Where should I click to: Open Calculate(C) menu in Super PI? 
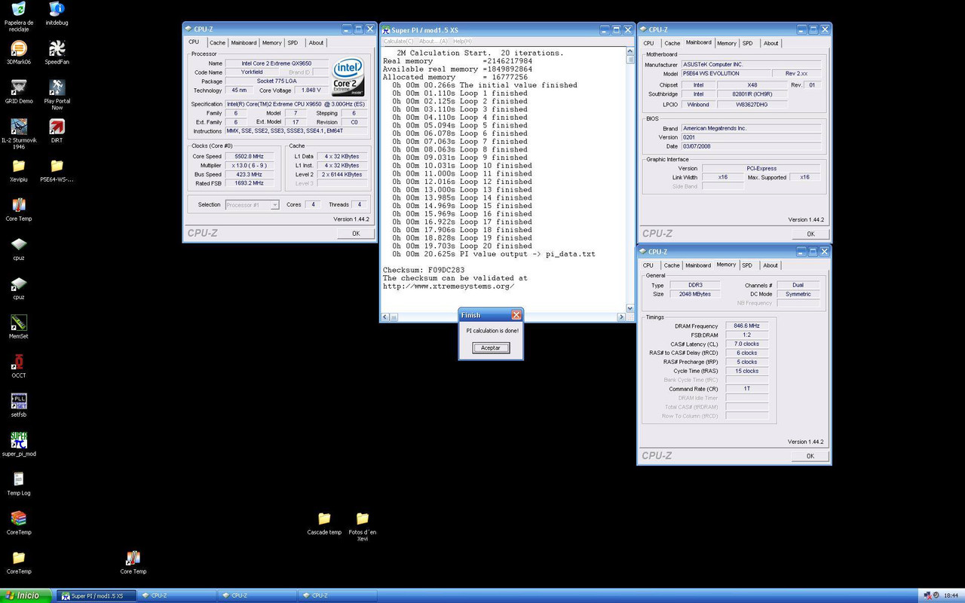tap(398, 41)
